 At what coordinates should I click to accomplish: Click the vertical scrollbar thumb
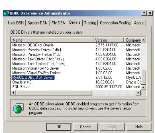[x=143, y=77]
